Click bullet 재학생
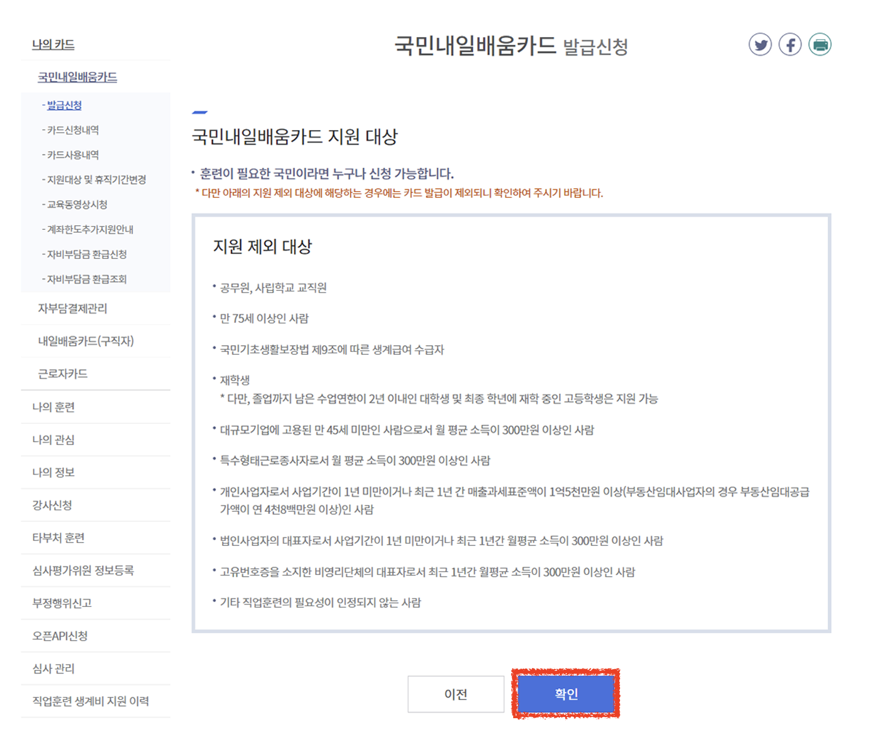The height and width of the screenshot is (753, 878). [235, 380]
